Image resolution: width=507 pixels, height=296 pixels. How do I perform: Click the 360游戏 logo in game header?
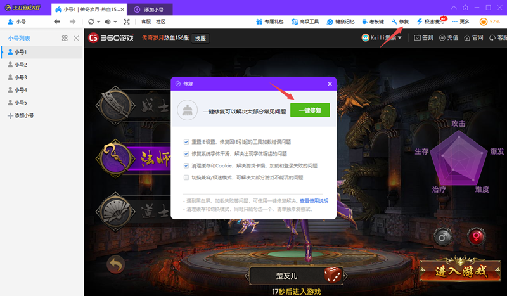click(111, 38)
